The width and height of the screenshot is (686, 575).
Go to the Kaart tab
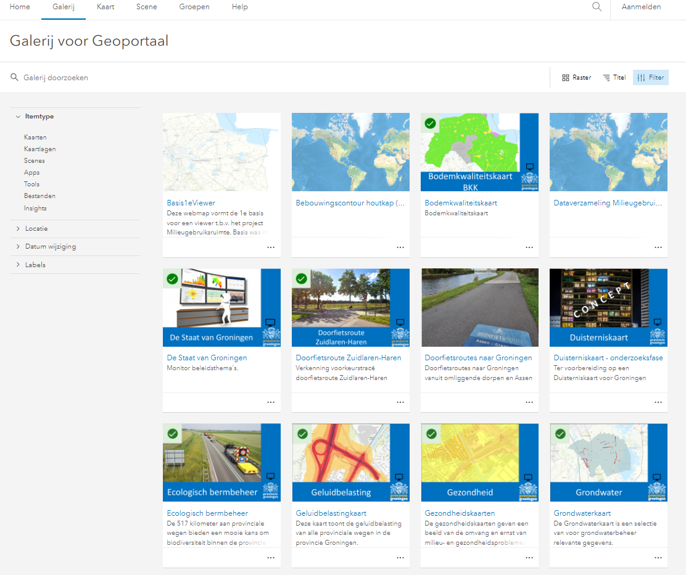[x=105, y=7]
